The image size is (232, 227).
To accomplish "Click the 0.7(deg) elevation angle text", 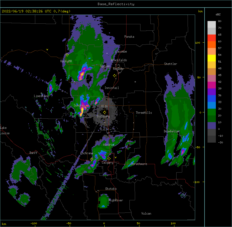I will [x=62, y=11].
